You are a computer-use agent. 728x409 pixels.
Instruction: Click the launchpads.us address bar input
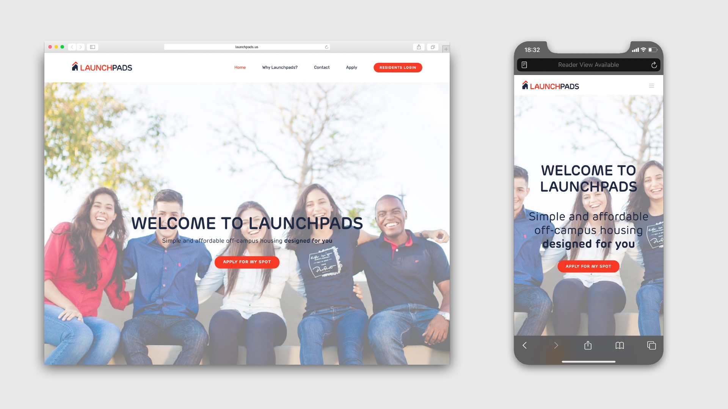[x=246, y=47]
